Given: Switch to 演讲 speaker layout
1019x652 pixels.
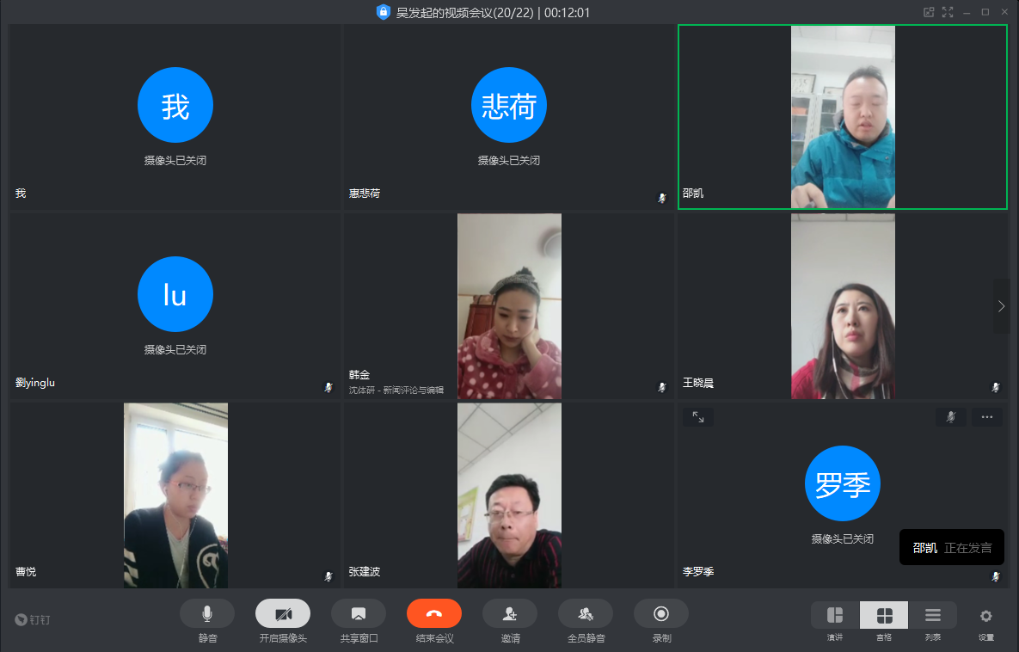Looking at the screenshot, I should pos(835,616).
